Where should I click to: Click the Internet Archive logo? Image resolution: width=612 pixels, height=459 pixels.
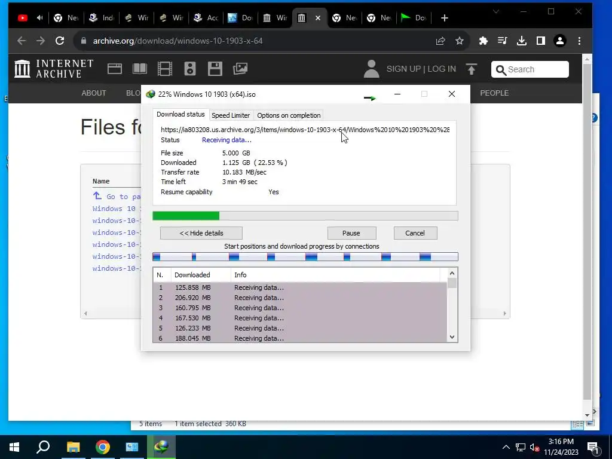tap(54, 69)
